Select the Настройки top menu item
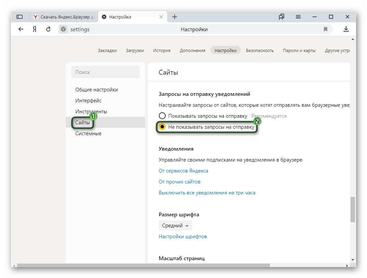Viewport: 367px width, 278px height. (226, 50)
